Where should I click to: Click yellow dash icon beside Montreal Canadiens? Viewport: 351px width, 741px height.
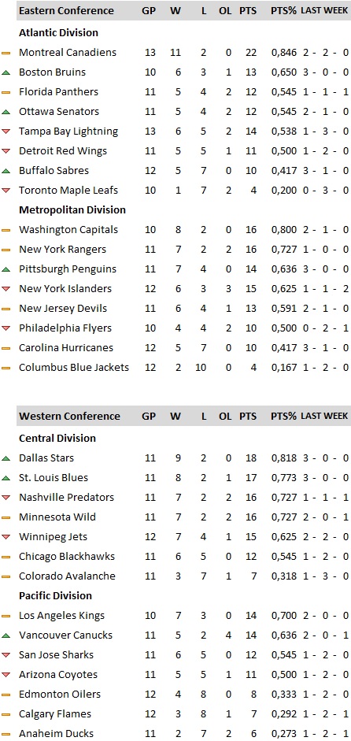tap(6, 53)
